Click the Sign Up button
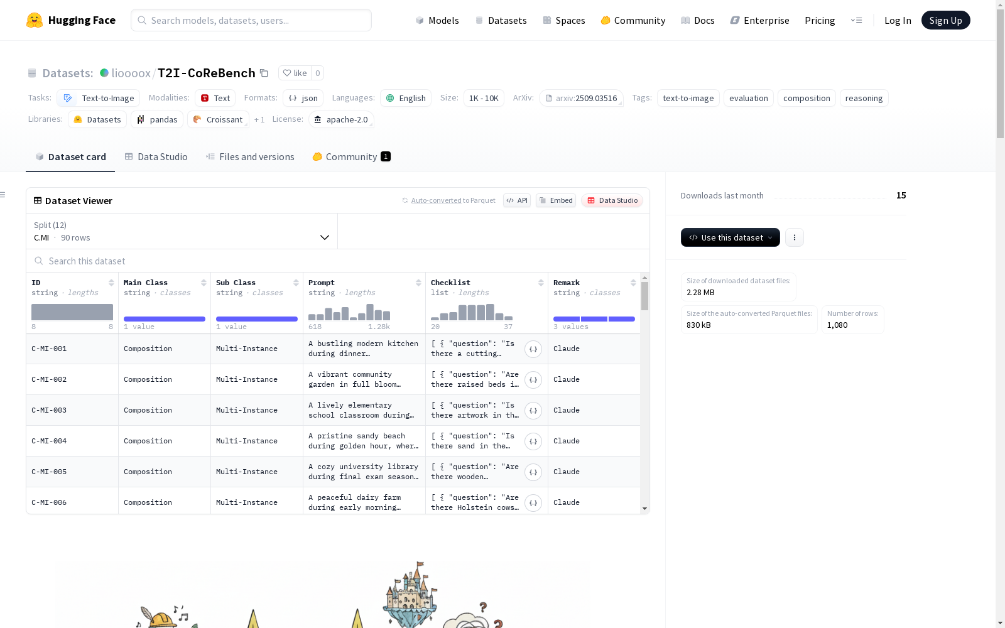The image size is (1005, 628). 946,20
